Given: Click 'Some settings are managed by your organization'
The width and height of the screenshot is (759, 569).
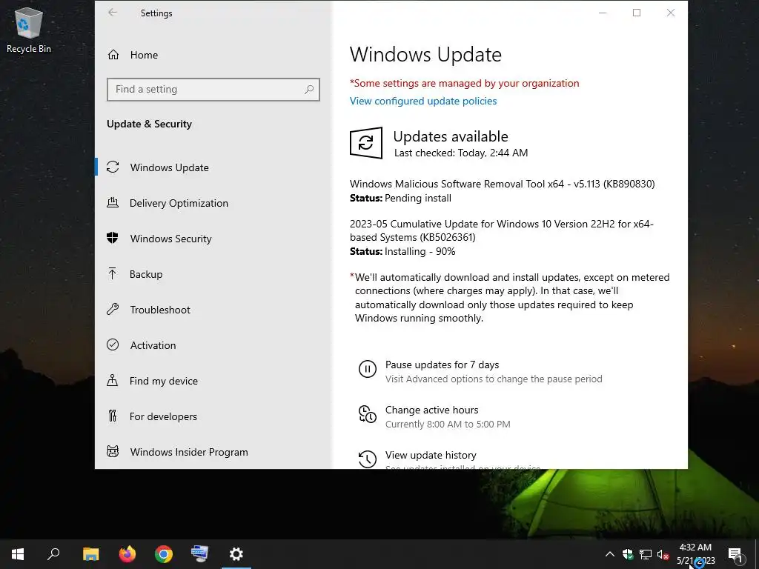Looking at the screenshot, I should 464,83.
